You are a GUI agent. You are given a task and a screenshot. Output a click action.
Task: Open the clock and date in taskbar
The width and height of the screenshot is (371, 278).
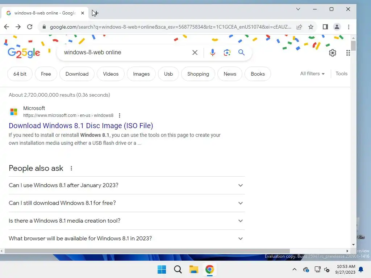click(345, 269)
